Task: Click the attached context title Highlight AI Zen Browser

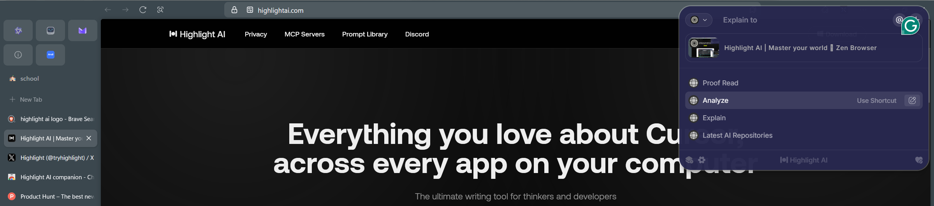Action: 800,48
